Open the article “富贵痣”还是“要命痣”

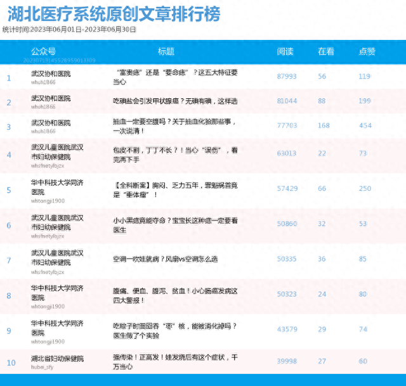coord(175,77)
